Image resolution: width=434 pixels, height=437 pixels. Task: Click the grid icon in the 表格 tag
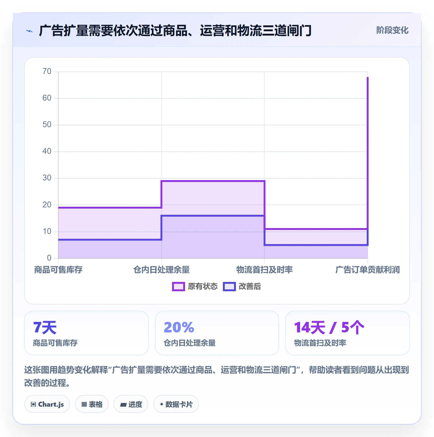pos(84,405)
